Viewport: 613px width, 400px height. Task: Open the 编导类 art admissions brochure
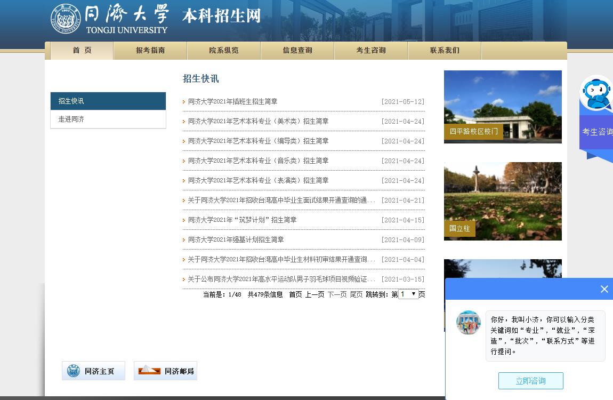(x=259, y=141)
